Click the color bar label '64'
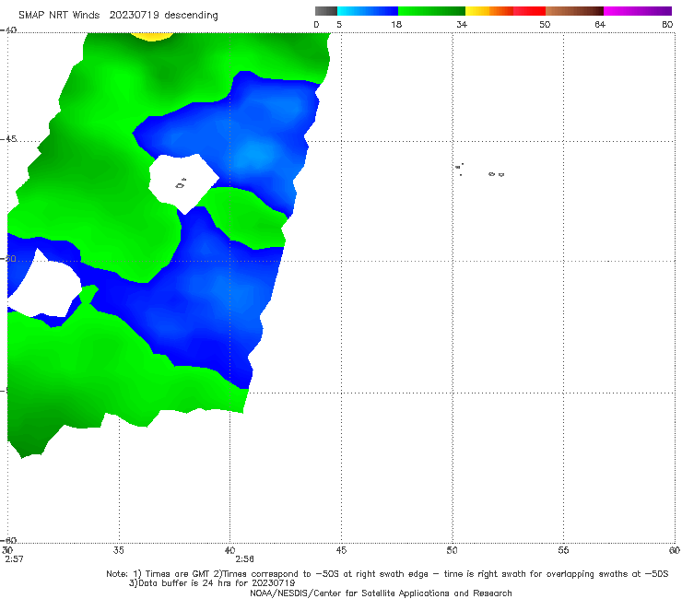The image size is (682, 599). [600, 25]
